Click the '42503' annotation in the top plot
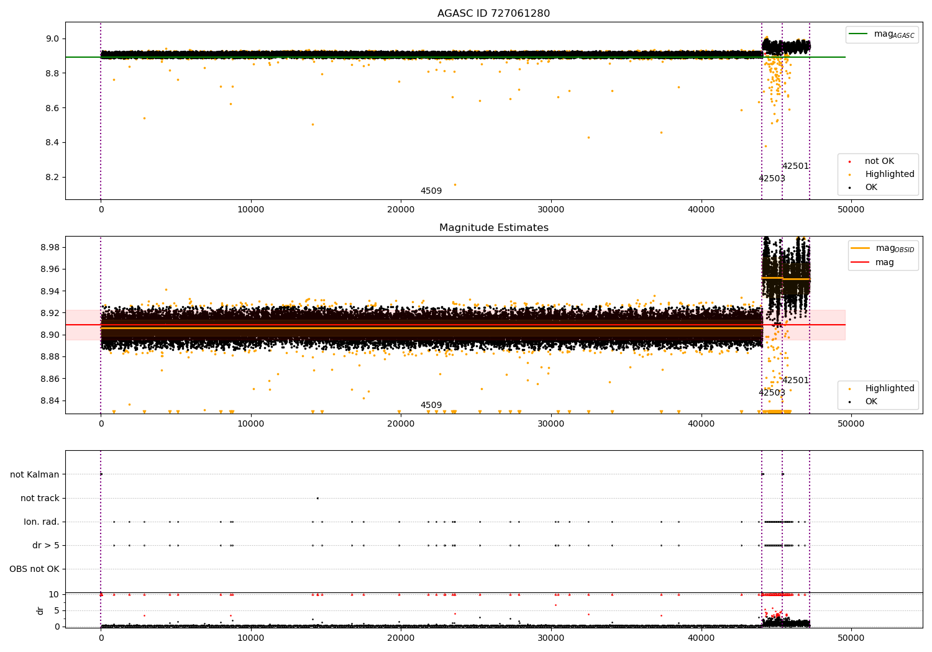This screenshot has height=652, width=932. [x=772, y=179]
